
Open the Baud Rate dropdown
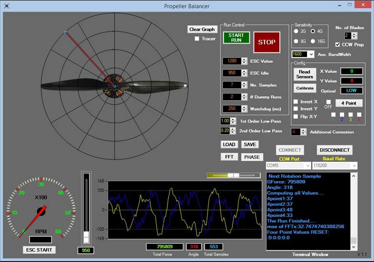[354, 166]
